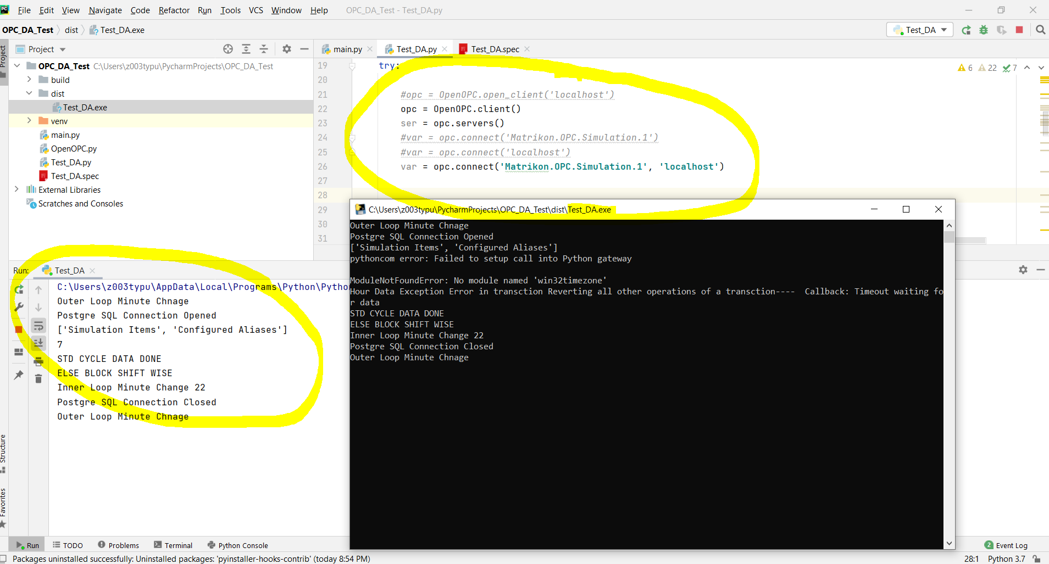Open the Test_DA run configuration dropdown
Viewport: 1049px width, 564px height.
(x=943, y=30)
